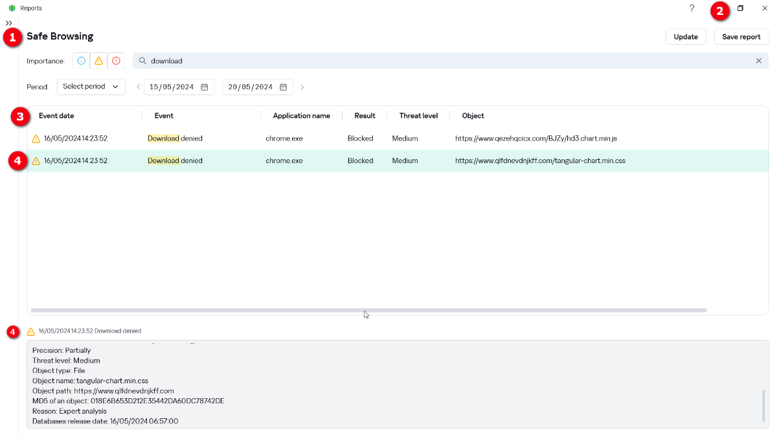Click inside the download search field

pyautogui.click(x=447, y=61)
